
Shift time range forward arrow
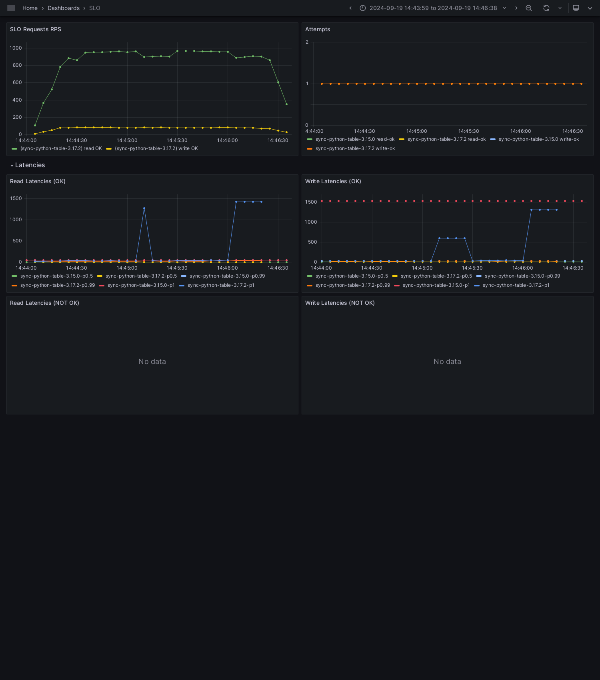516,8
